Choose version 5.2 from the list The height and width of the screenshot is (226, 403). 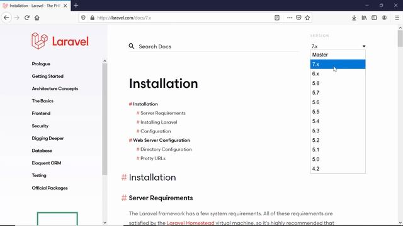pos(338,140)
